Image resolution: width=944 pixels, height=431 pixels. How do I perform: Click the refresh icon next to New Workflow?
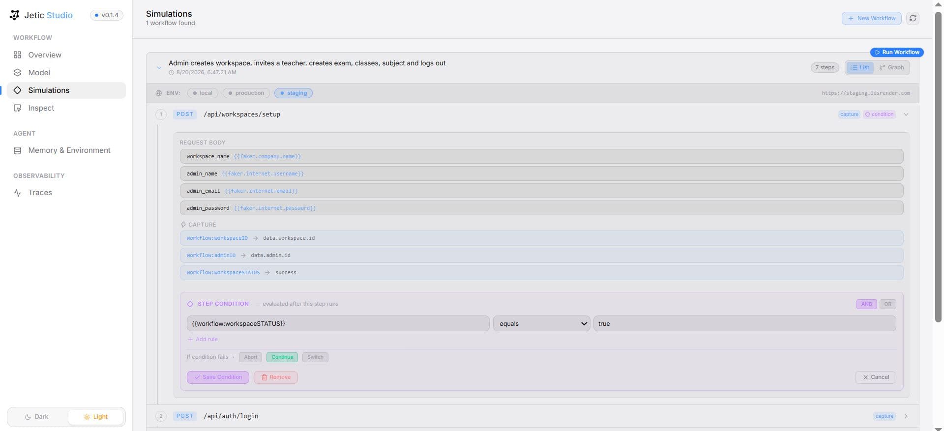tap(913, 18)
